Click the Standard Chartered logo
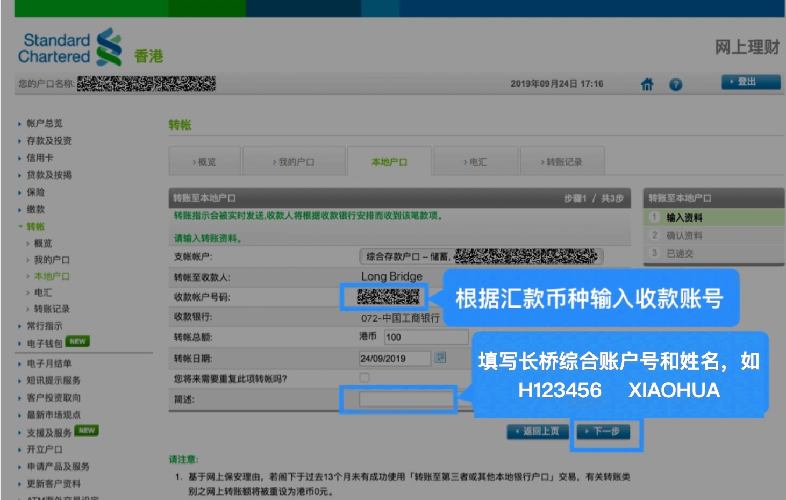 [70, 47]
